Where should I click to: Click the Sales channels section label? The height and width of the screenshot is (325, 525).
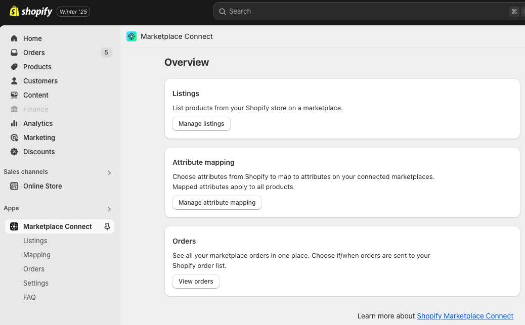click(x=26, y=172)
